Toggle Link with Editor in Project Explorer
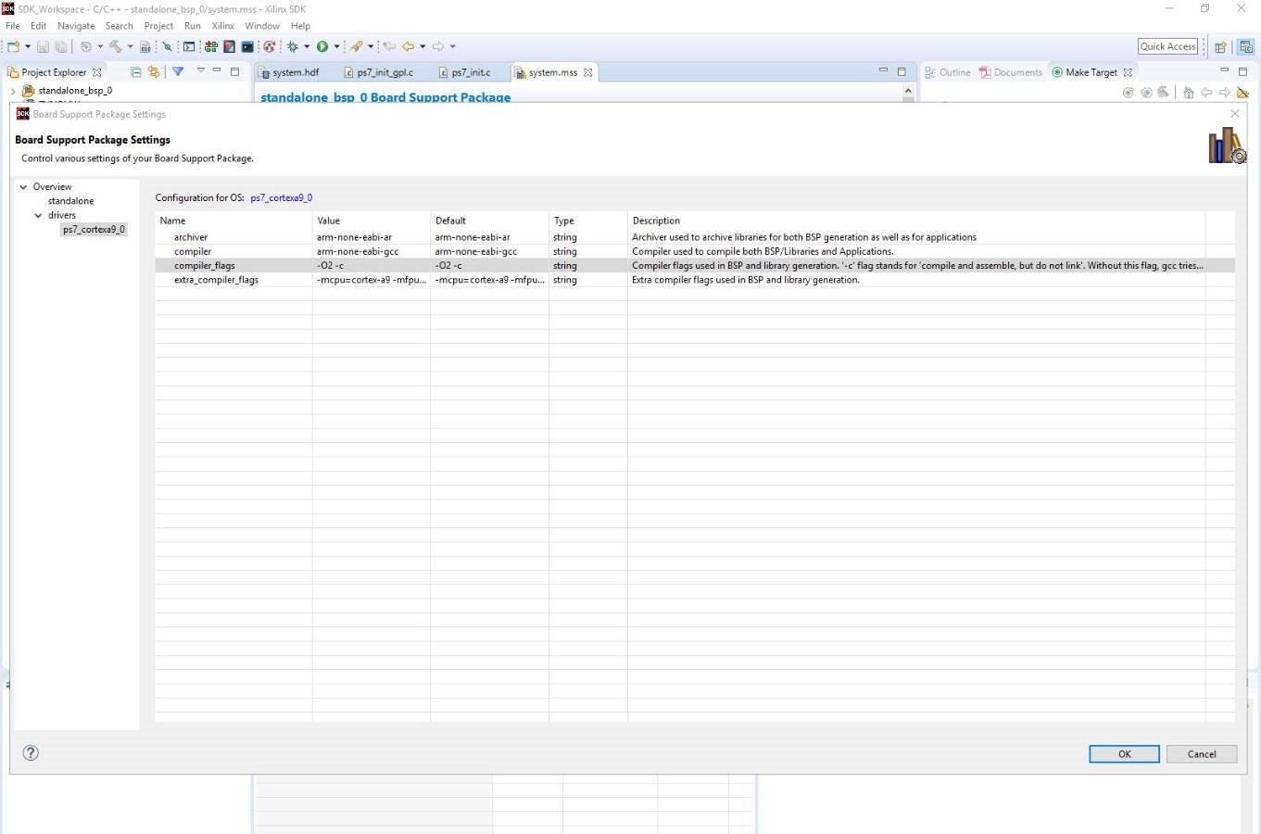The height and width of the screenshot is (834, 1261). (154, 72)
